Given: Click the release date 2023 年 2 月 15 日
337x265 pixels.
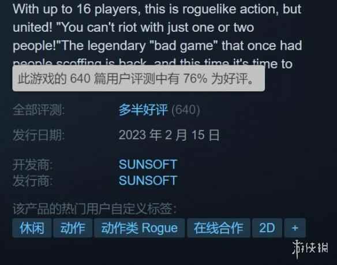Looking at the screenshot, I should click(169, 135).
